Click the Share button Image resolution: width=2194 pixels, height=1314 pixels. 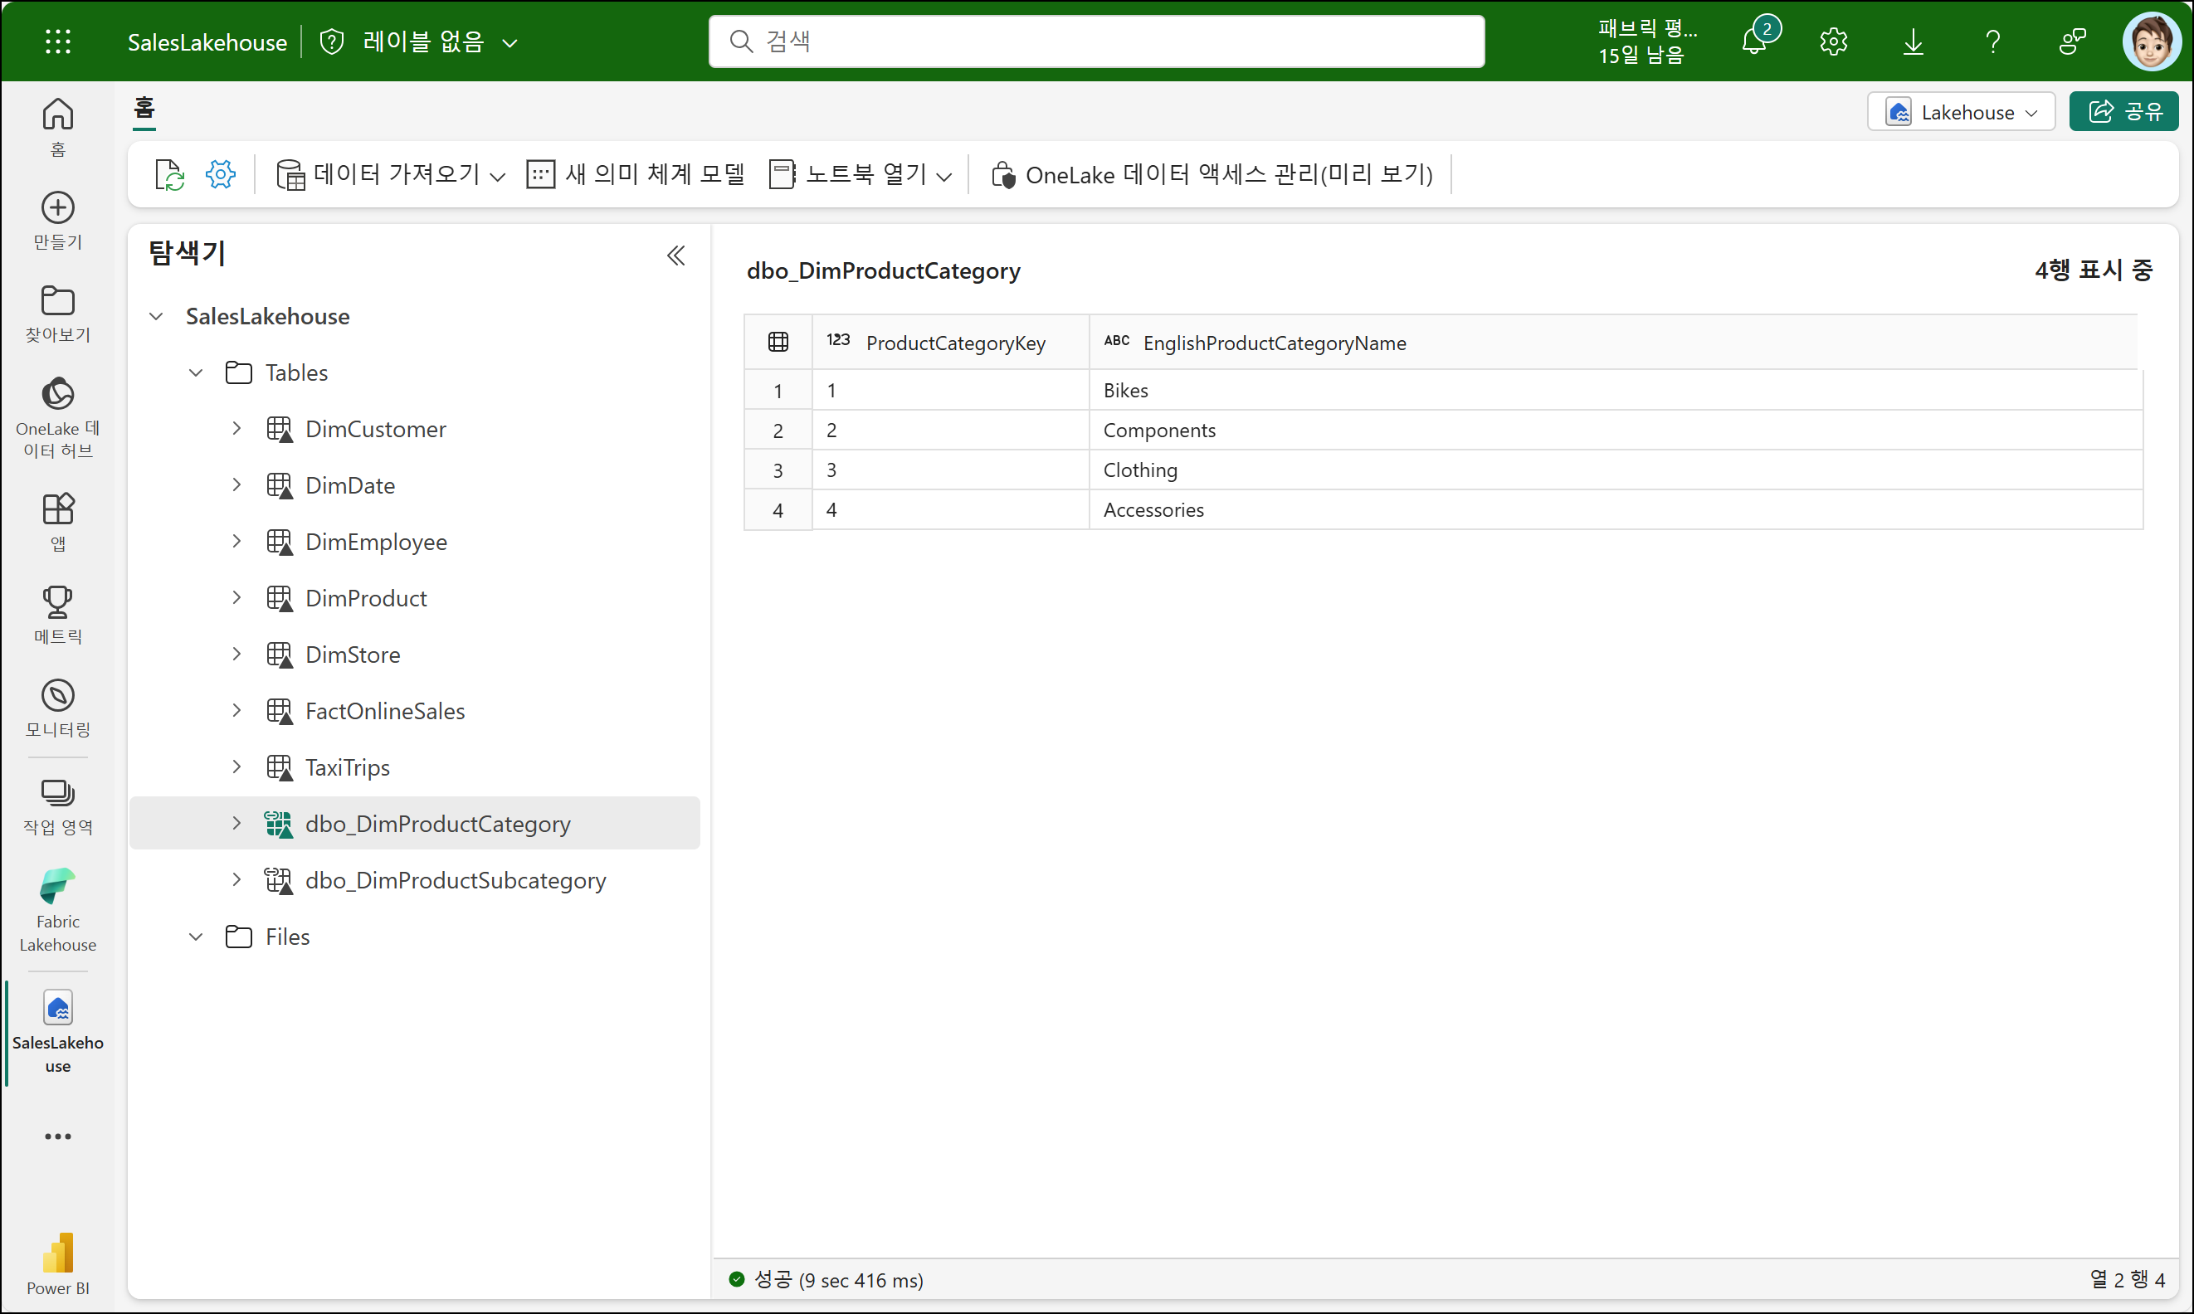point(2123,111)
